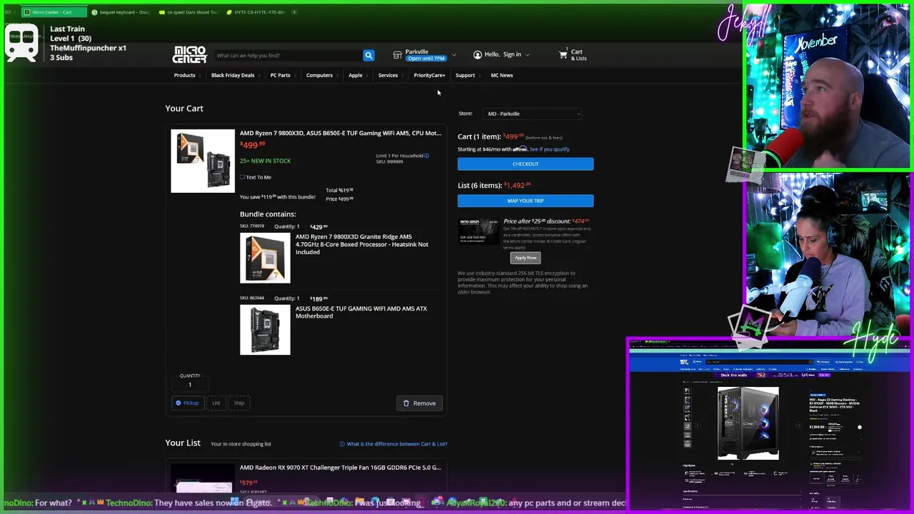
Task: Open the ASUS B650E-E motherboard image
Action: pyautogui.click(x=265, y=330)
